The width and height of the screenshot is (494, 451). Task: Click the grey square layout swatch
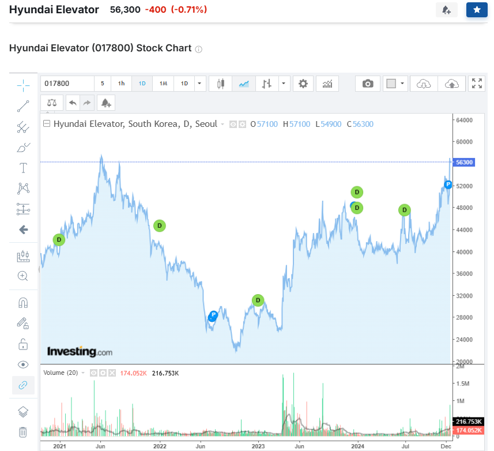391,84
